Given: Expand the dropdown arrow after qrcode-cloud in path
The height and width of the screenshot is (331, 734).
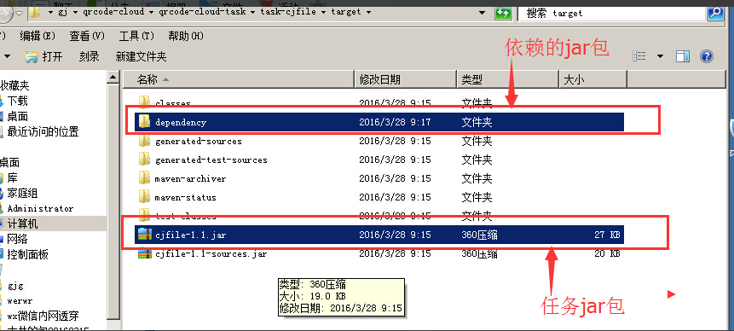Looking at the screenshot, I should pos(152,12).
